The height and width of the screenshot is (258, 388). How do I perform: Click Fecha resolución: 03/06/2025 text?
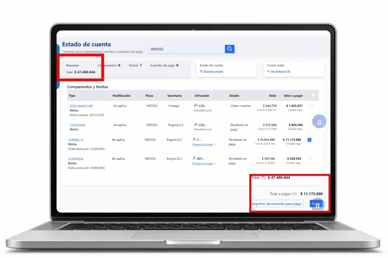tap(86, 168)
